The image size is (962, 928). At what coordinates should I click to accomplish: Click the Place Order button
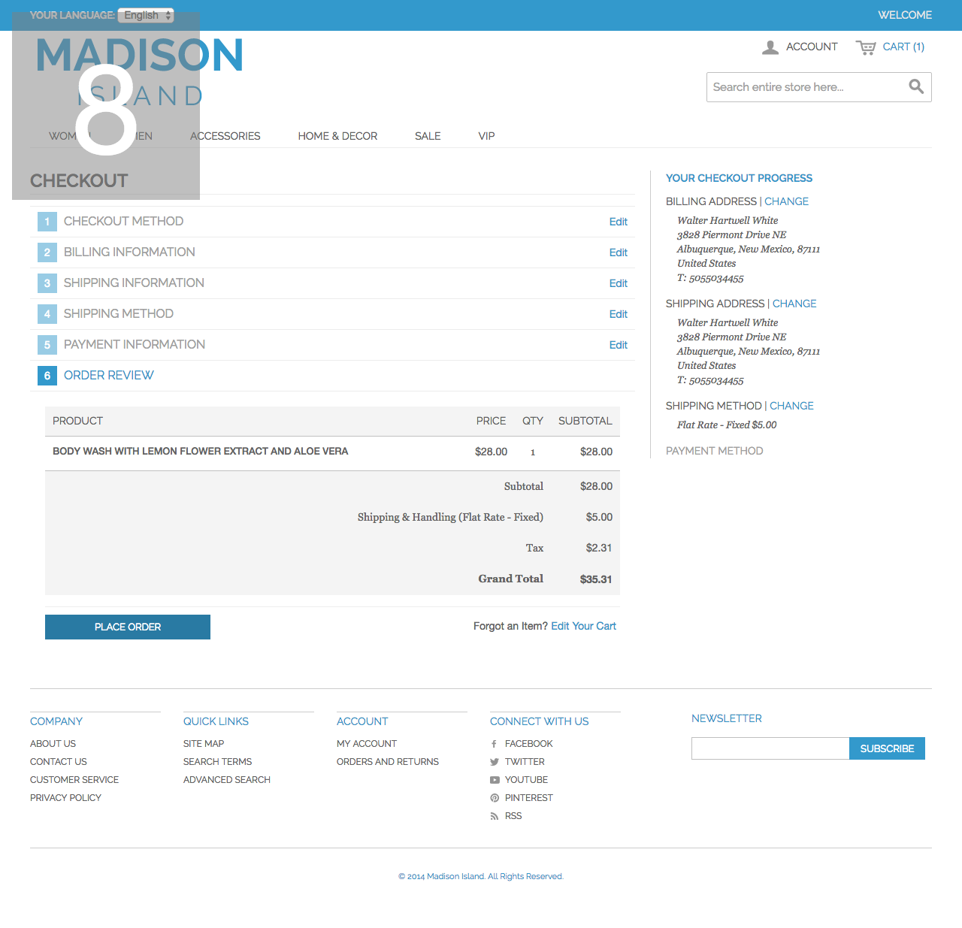point(128,627)
